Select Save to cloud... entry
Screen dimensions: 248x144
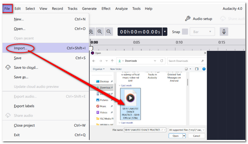pos(46,68)
